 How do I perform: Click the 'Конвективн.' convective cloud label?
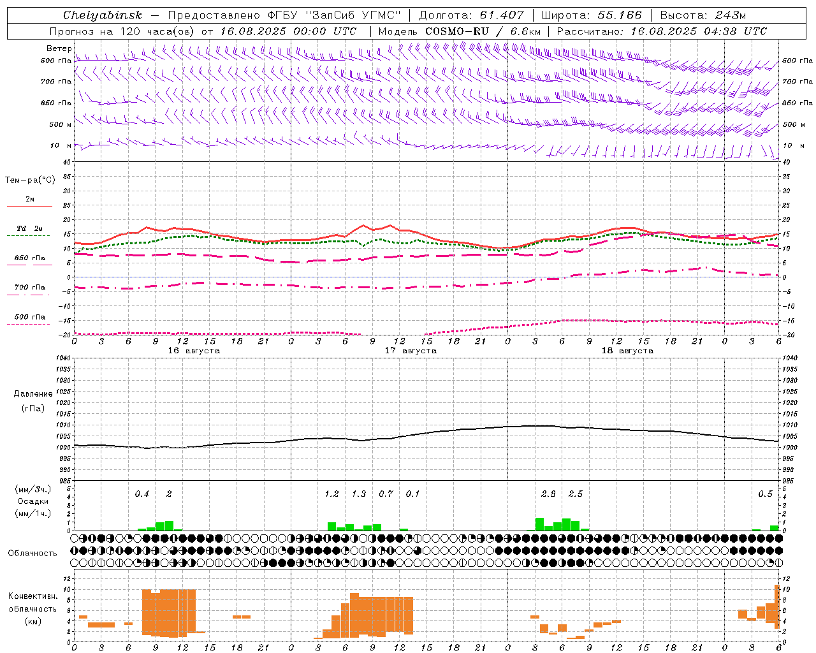pyautogui.click(x=33, y=596)
